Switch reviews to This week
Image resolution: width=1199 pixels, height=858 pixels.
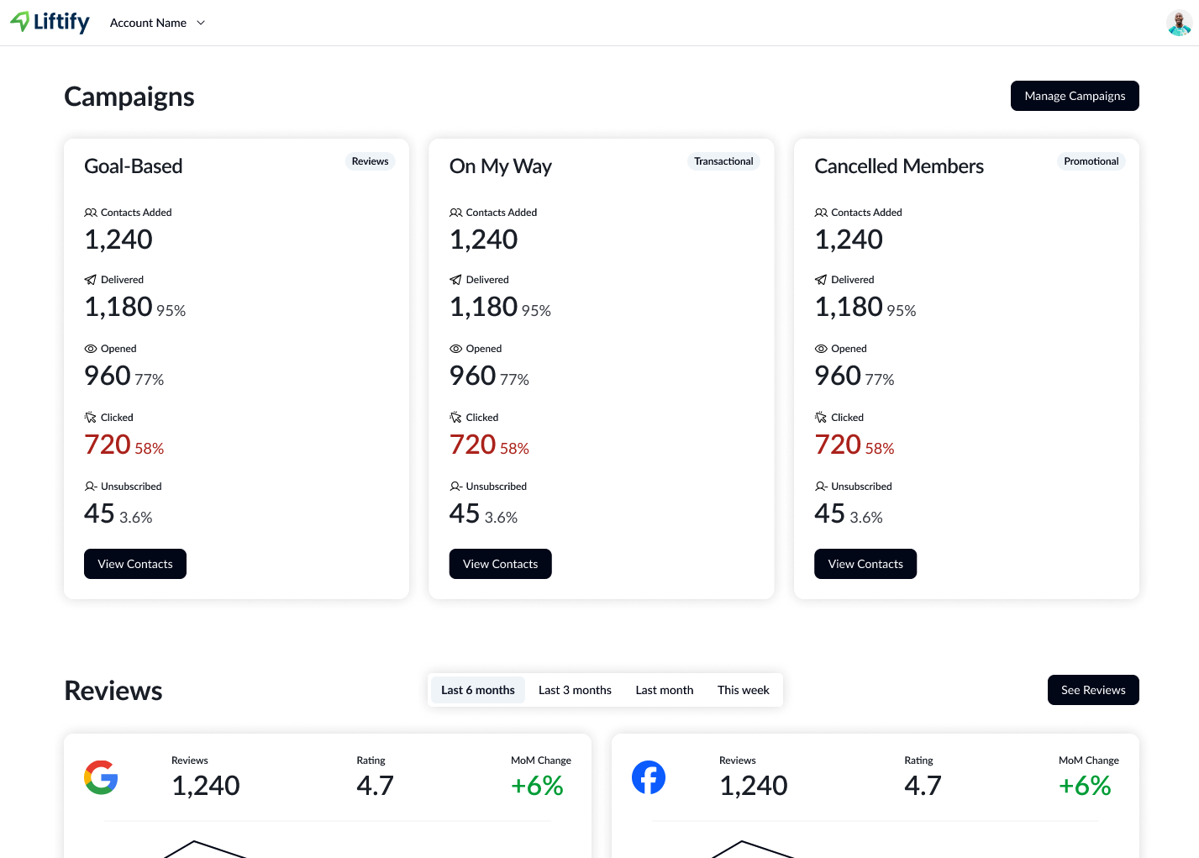743,690
